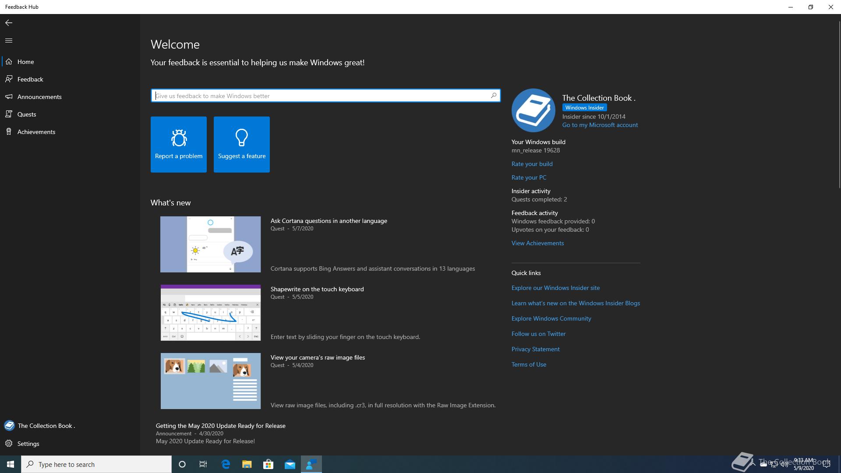This screenshot has width=841, height=473.
Task: Launch Microsoft Edge from taskbar
Action: tap(226, 464)
